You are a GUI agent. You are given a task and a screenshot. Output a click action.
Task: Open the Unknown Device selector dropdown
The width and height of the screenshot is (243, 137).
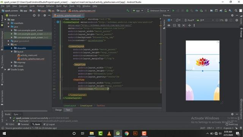click(x=158, y=11)
